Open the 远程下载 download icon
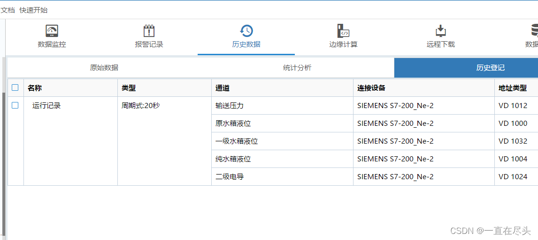 [440, 31]
